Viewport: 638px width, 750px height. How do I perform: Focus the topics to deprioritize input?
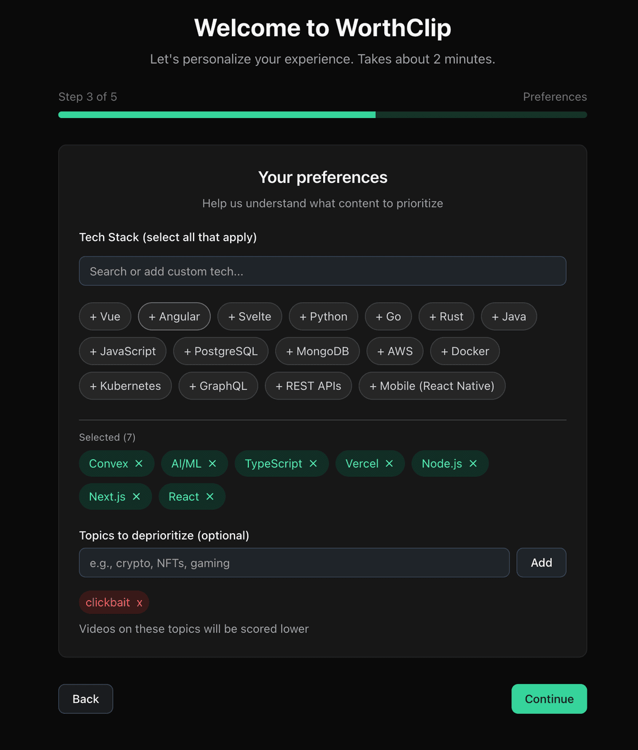coord(294,563)
